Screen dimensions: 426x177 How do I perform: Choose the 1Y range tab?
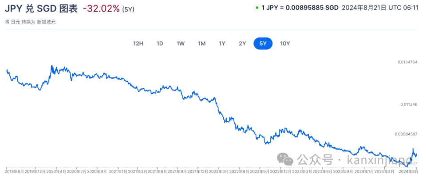tap(222, 43)
